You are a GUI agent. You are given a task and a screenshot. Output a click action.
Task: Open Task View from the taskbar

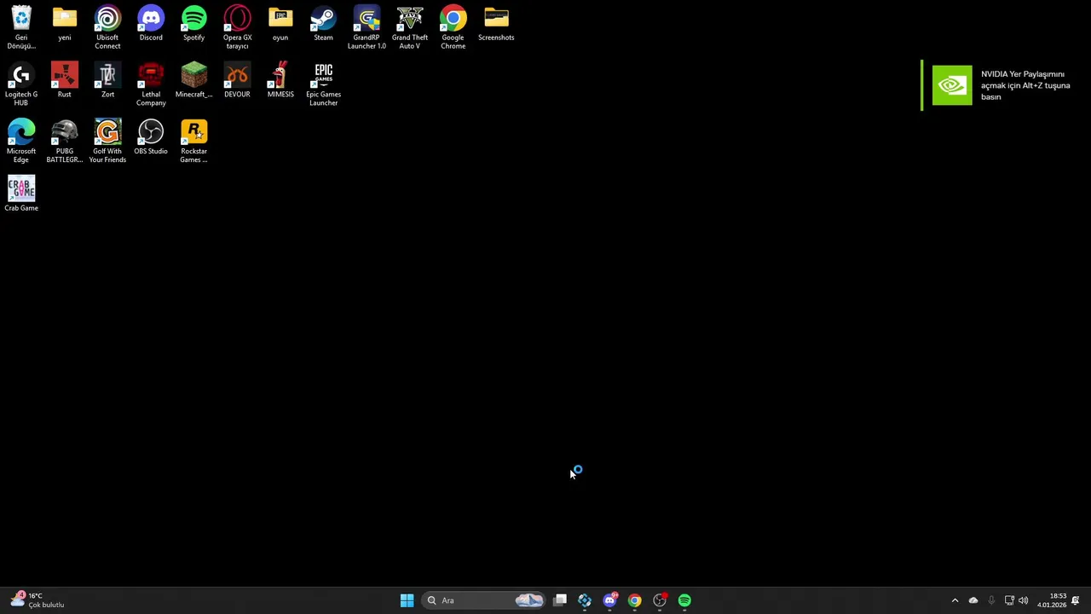point(560,600)
